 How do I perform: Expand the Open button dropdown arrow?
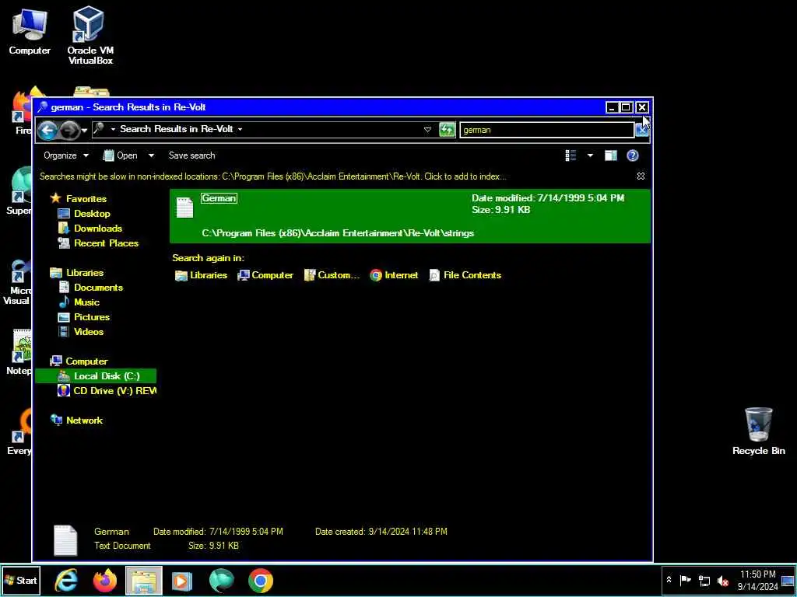[x=151, y=155]
